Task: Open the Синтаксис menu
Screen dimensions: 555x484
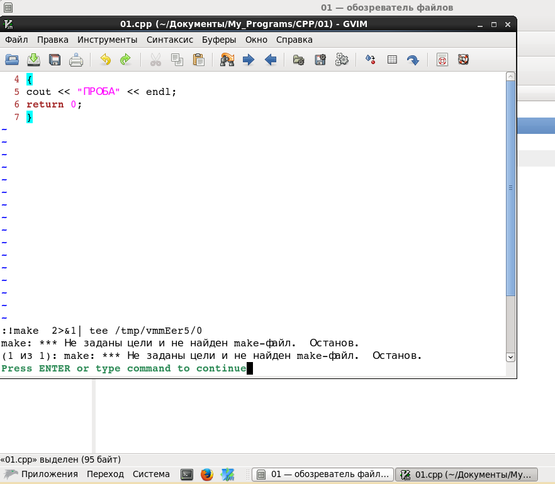Action: [170, 40]
